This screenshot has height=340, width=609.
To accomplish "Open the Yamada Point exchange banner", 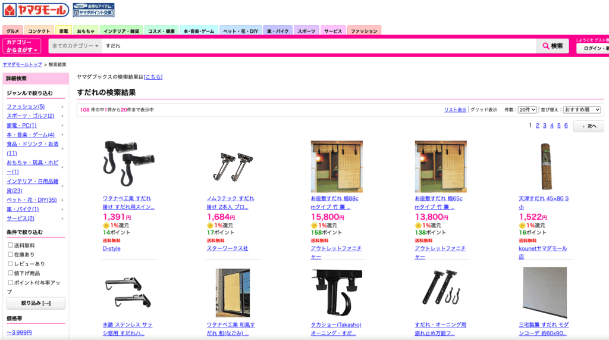I will click(93, 10).
